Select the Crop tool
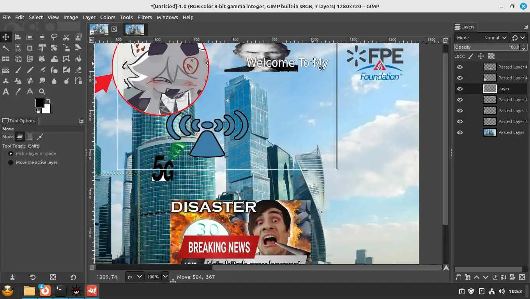This screenshot has height=299, width=530. tap(30, 48)
